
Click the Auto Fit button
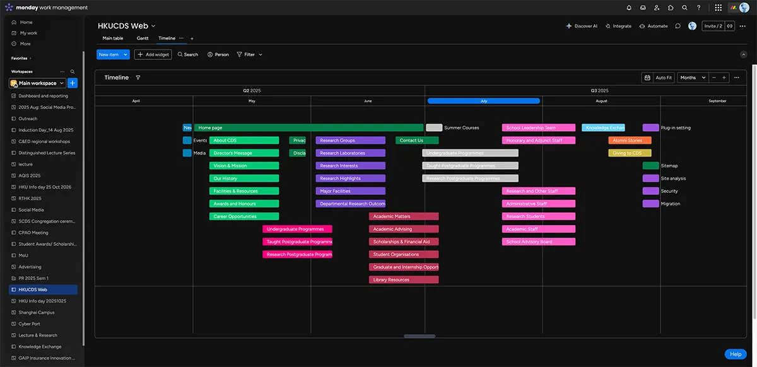(x=664, y=78)
